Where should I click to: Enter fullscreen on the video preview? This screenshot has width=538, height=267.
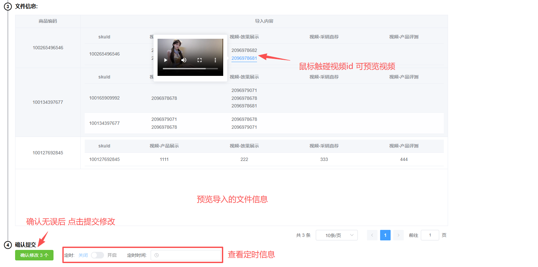[200, 60]
